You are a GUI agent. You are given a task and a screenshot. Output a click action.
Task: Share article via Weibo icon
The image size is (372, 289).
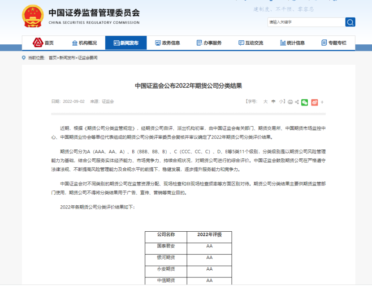(315, 102)
